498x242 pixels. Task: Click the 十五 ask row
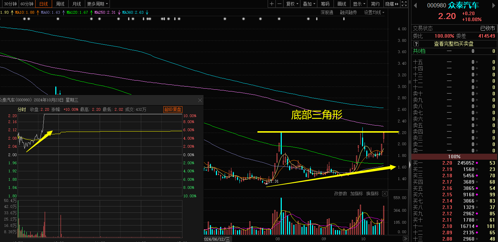(454, 62)
